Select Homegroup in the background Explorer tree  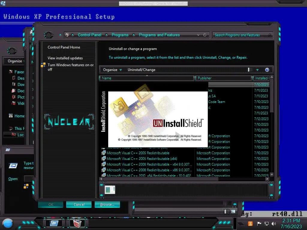click(x=17, y=116)
